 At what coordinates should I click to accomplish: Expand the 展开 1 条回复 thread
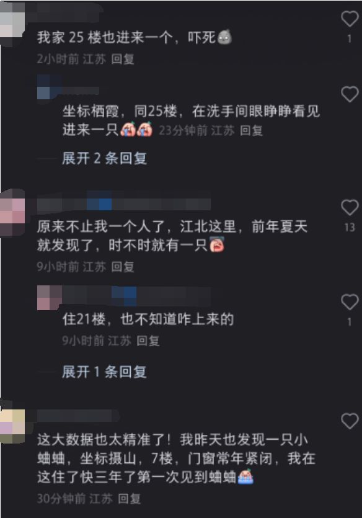click(x=104, y=372)
